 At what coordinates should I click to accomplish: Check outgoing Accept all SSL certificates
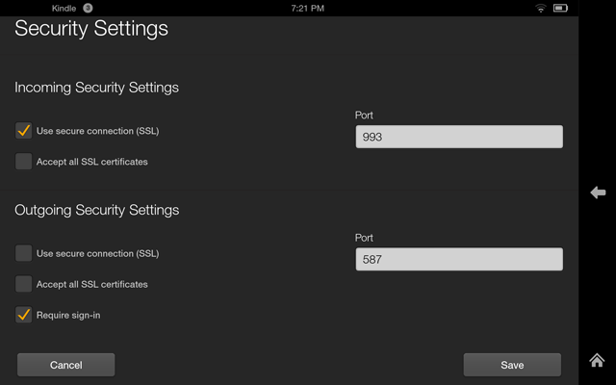pyautogui.click(x=24, y=284)
